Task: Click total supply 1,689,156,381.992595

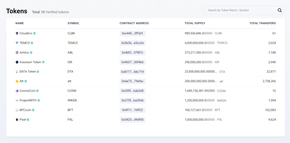Action: (200, 91)
